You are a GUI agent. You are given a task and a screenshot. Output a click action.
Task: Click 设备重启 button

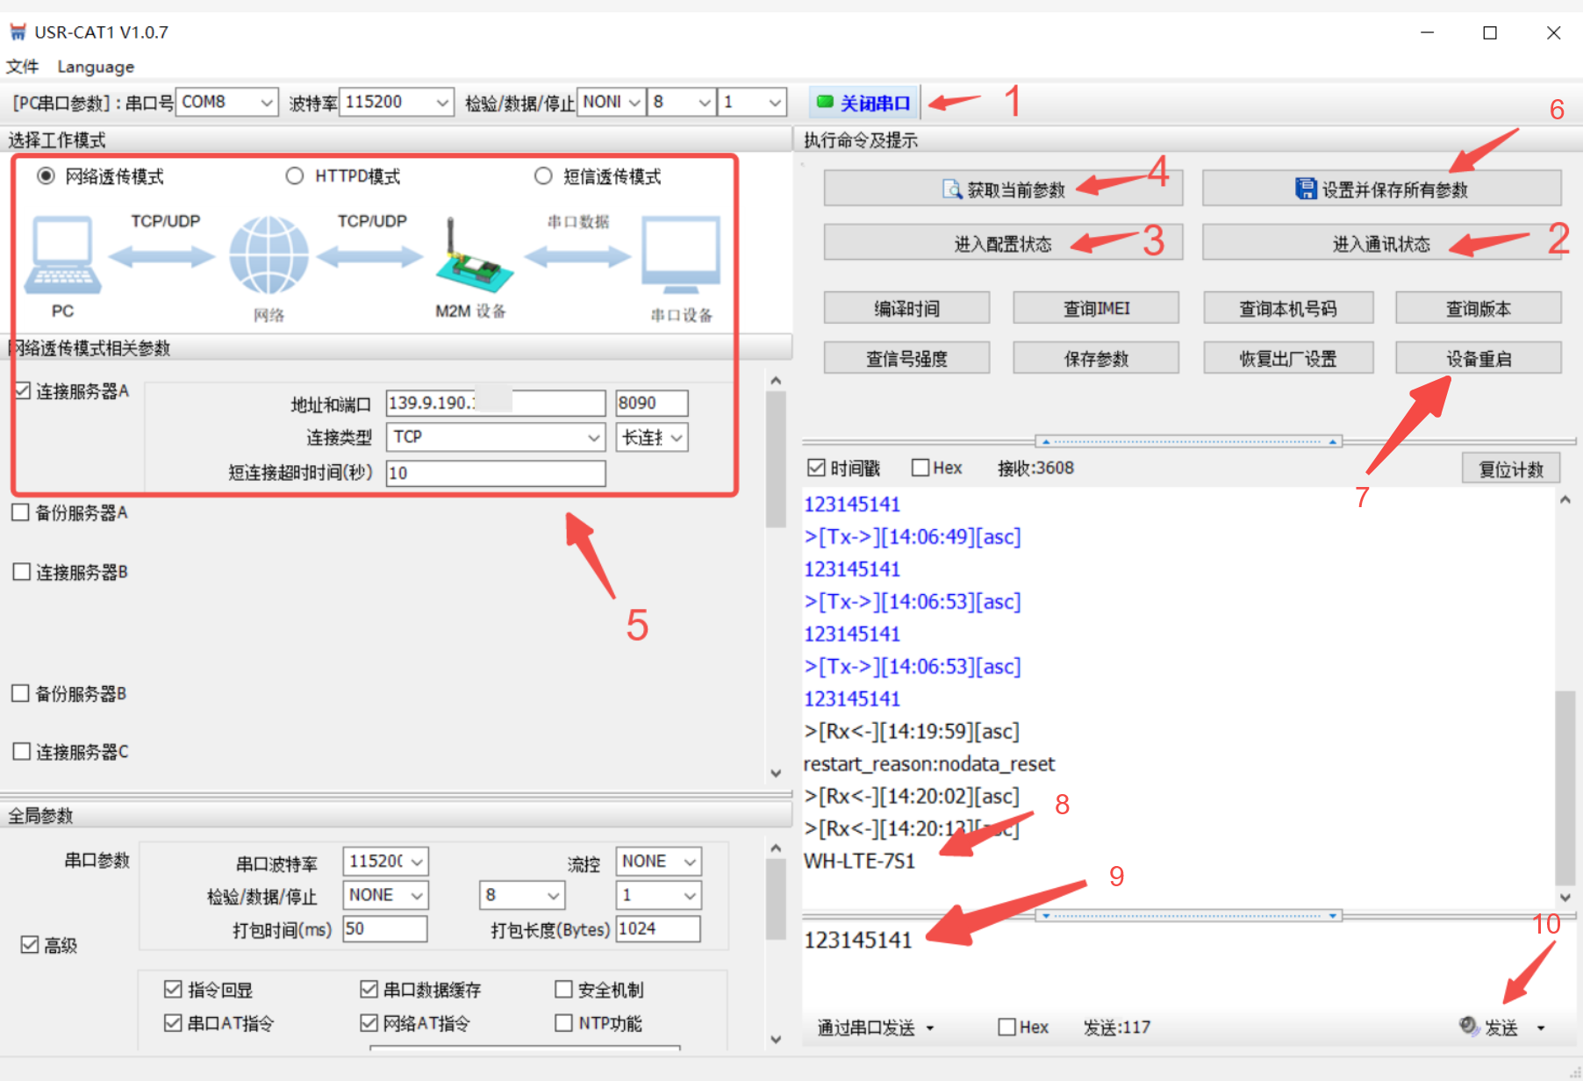pos(1479,358)
